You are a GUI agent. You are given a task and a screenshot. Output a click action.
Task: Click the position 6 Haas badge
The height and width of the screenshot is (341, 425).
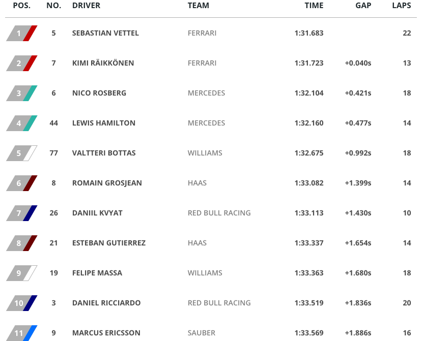[22, 183]
